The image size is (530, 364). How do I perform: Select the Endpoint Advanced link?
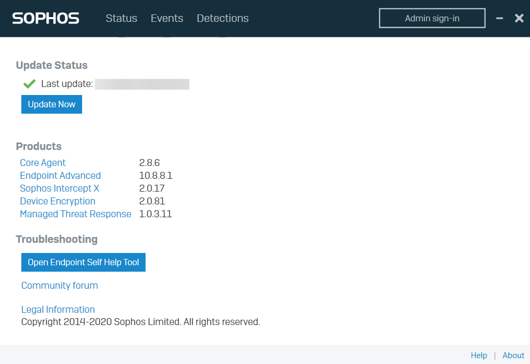coord(60,176)
